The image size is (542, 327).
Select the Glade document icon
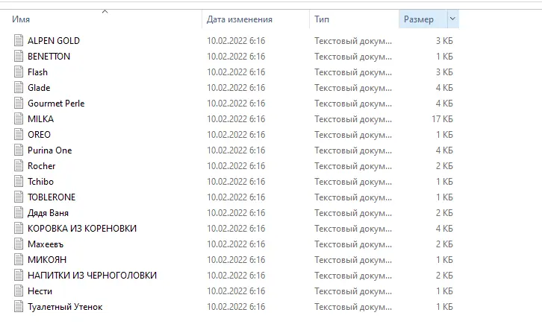tap(19, 87)
